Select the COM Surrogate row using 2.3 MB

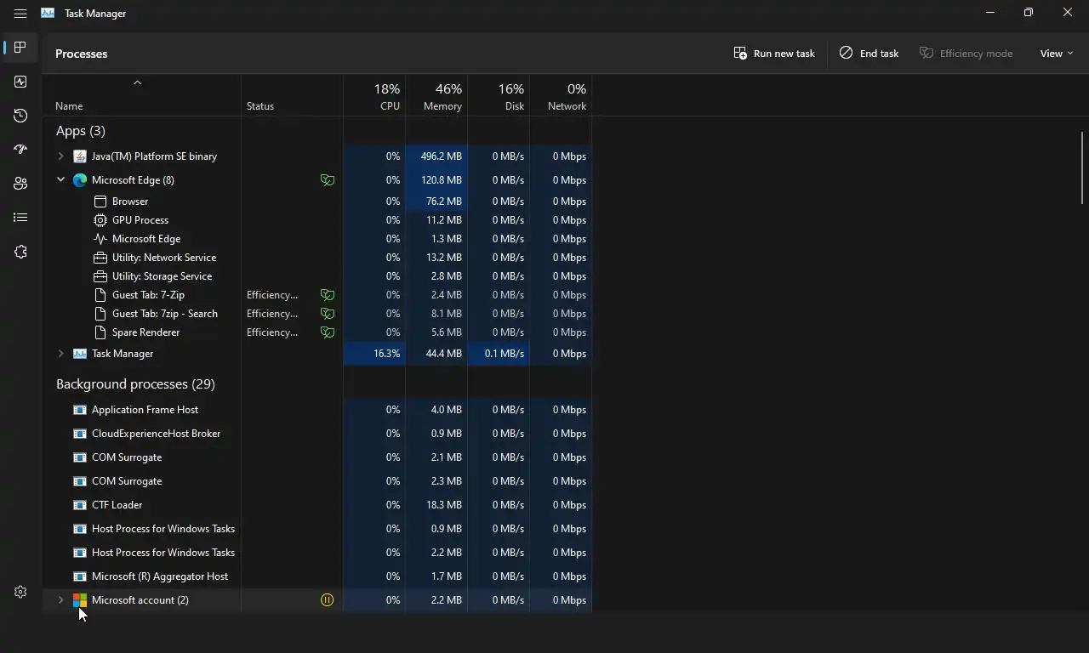click(x=316, y=481)
